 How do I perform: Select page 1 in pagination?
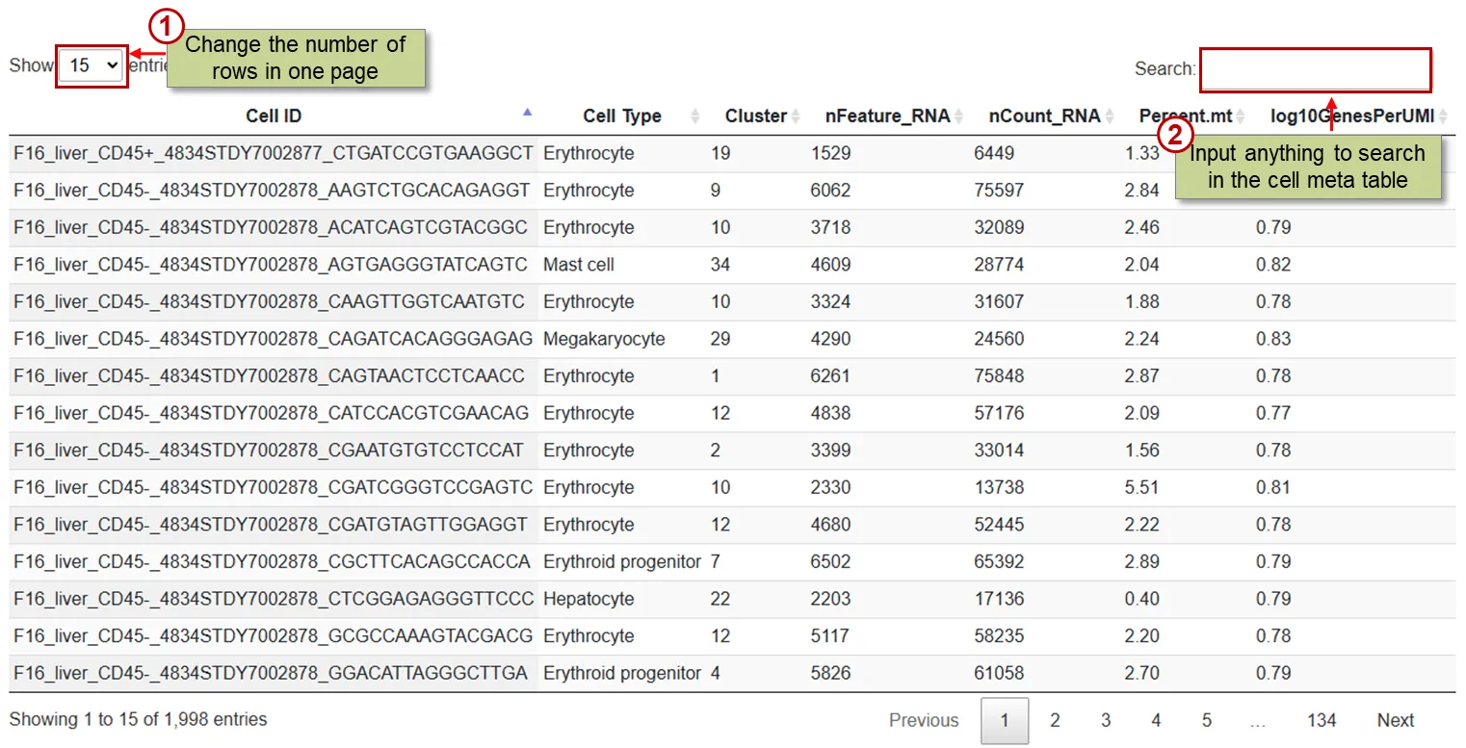(1004, 720)
